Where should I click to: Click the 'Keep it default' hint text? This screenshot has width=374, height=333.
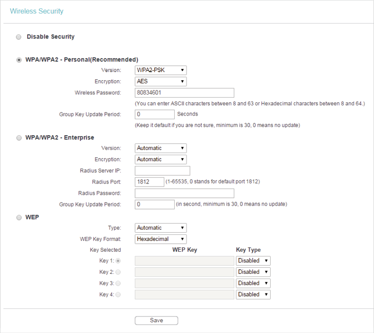pyautogui.click(x=217, y=125)
